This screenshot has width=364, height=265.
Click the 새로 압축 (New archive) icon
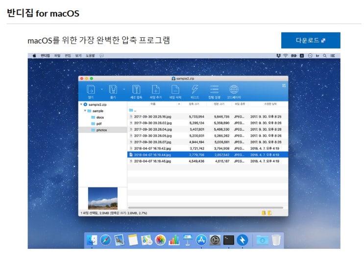(136, 89)
